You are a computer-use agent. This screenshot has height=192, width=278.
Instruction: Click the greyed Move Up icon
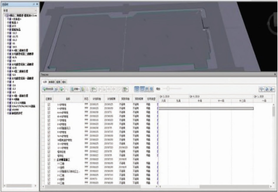[x=100, y=89]
